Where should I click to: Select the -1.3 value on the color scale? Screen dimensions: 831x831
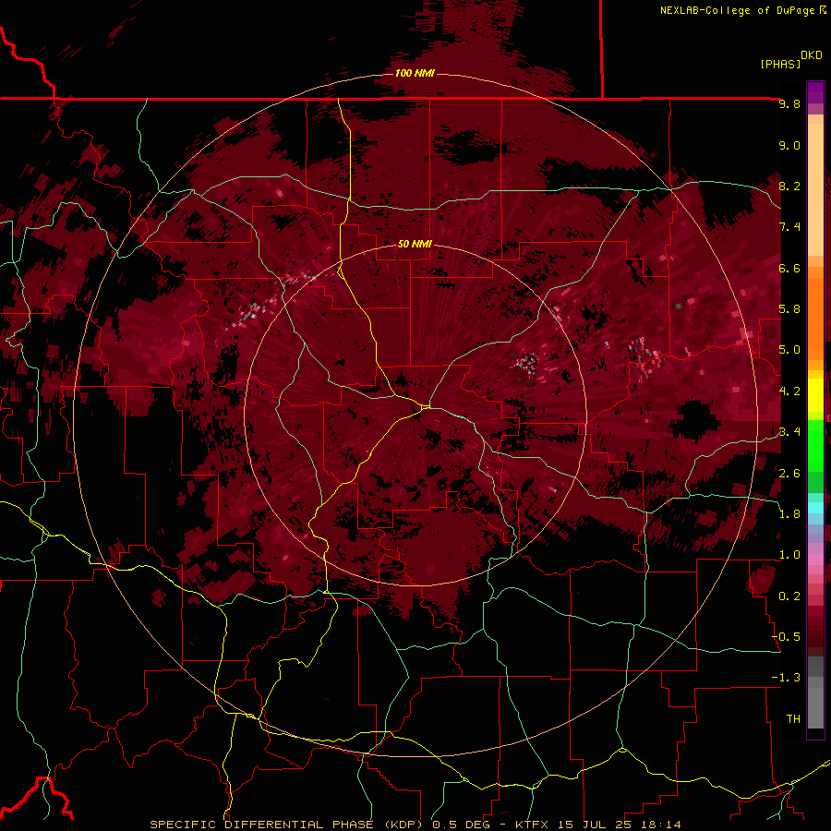[x=786, y=679]
